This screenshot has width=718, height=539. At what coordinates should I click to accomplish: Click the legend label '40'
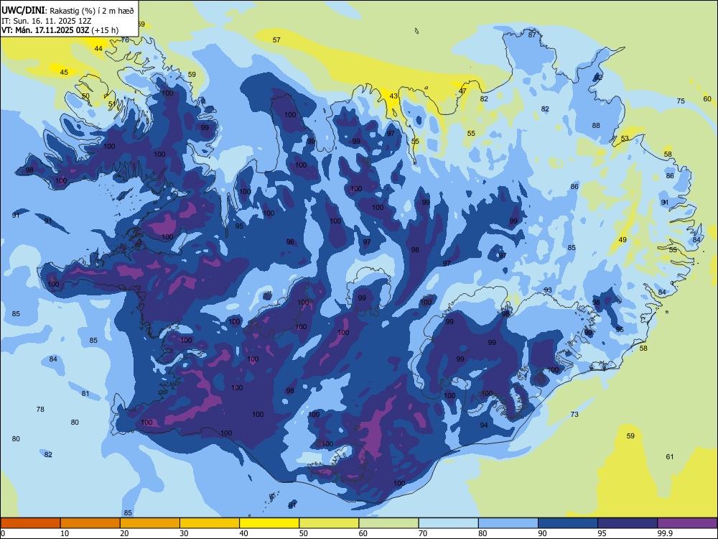(x=243, y=533)
